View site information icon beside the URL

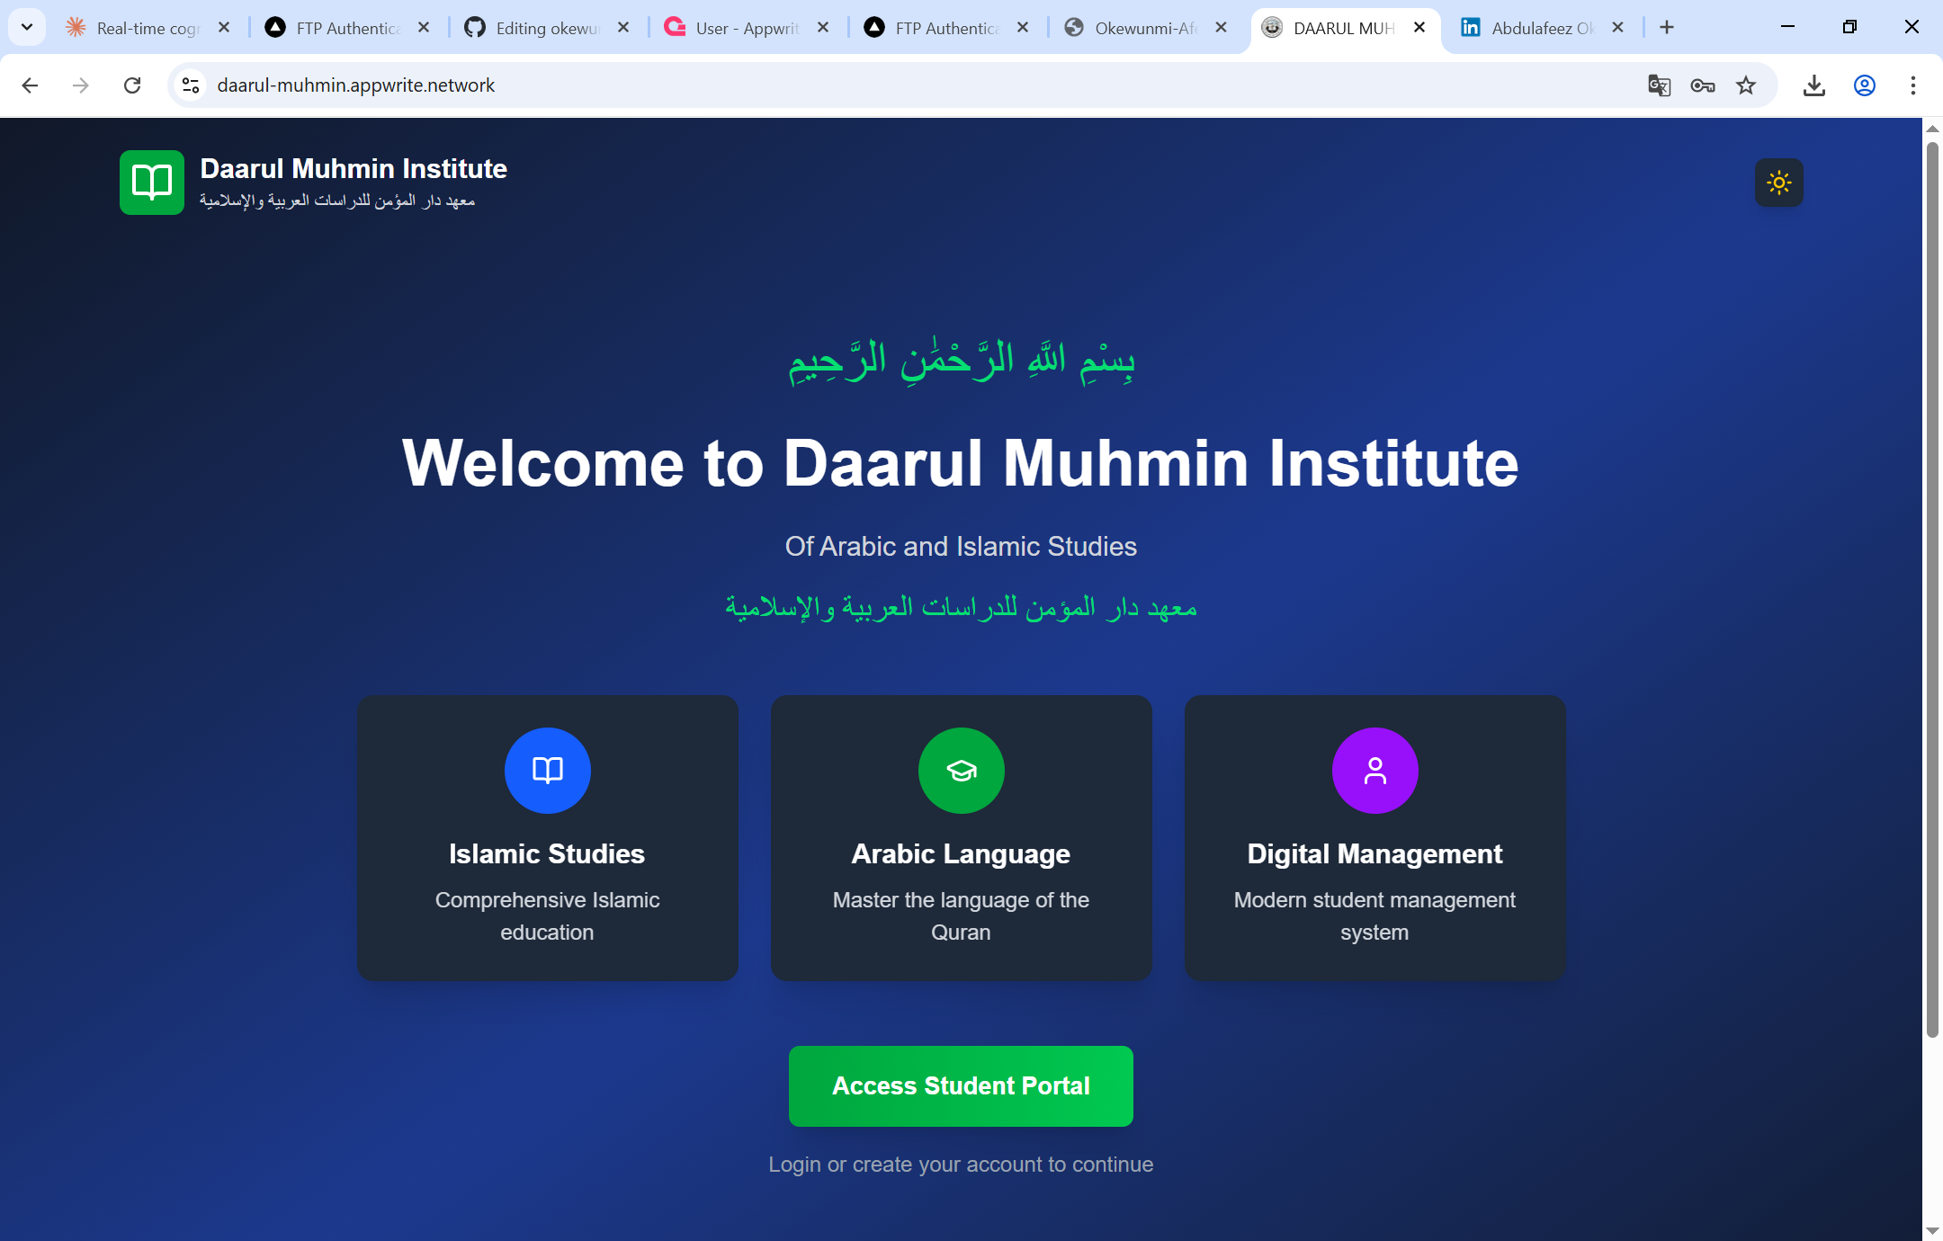point(191,85)
